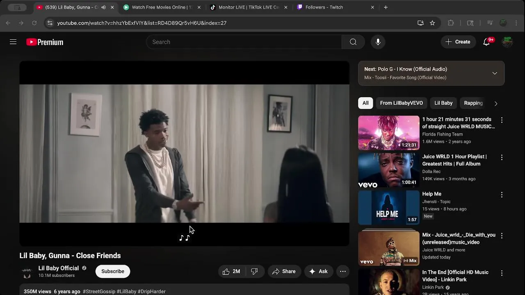Open the tab search button at top left
The height and width of the screenshot is (295, 525).
[x=17, y=7]
